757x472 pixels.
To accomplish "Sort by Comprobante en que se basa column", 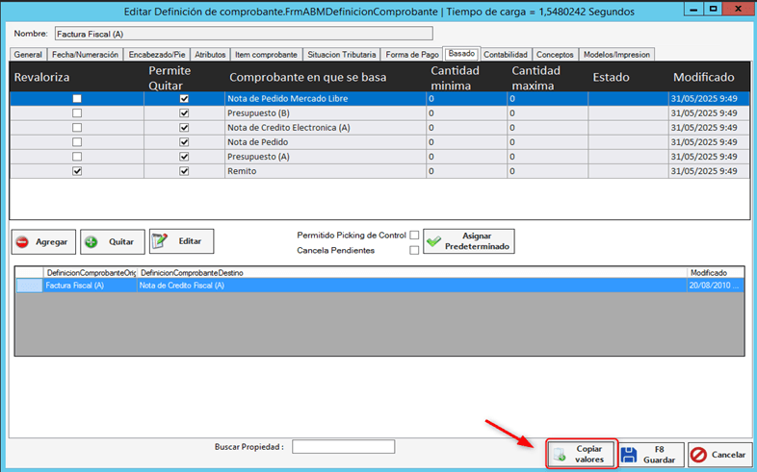I will (306, 77).
